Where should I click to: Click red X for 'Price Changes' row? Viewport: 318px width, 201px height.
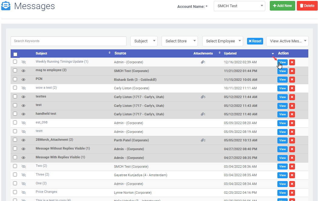(292, 193)
